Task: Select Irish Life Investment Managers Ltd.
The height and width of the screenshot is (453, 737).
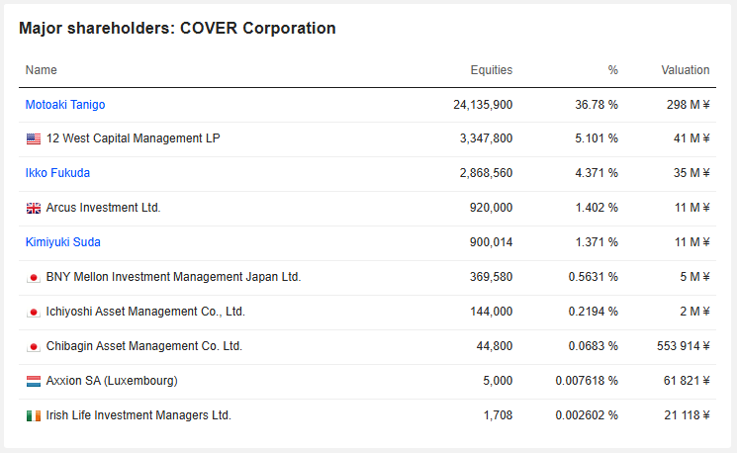Action: point(138,415)
